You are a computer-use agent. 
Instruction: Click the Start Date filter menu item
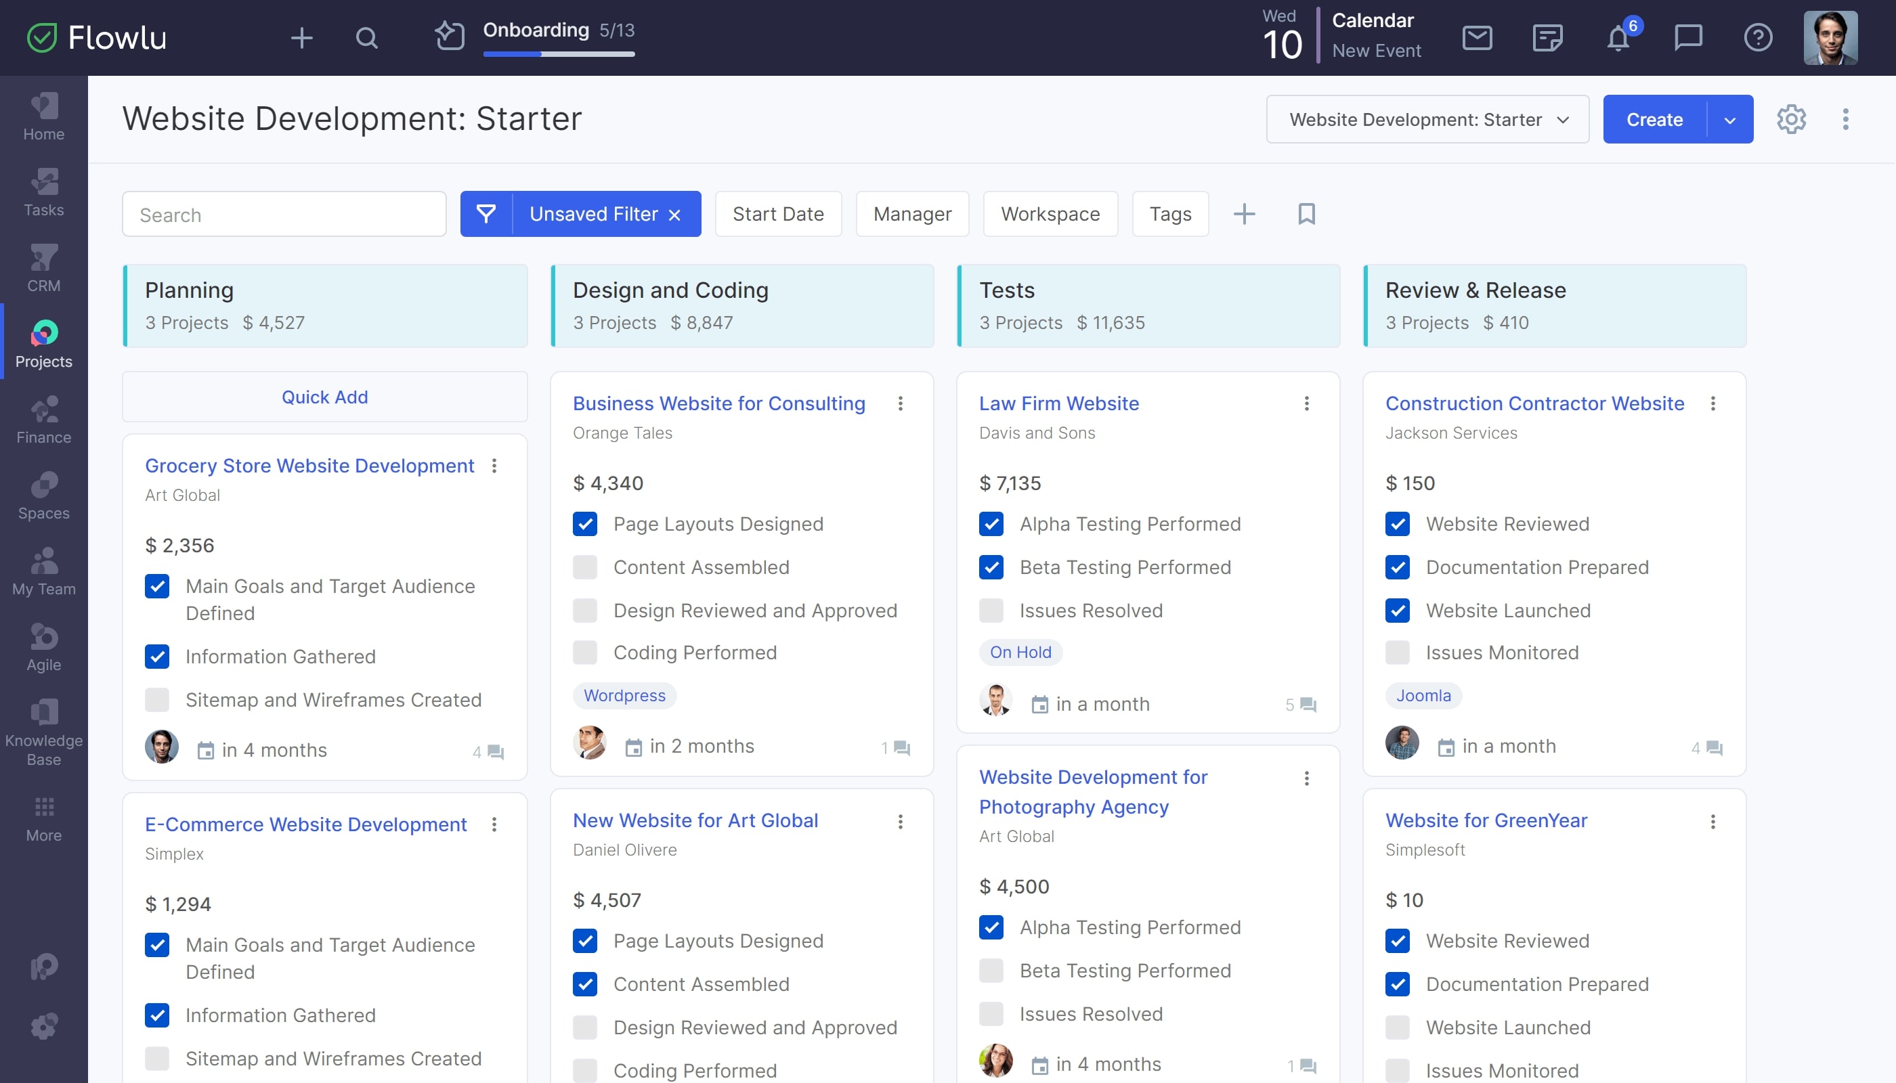(x=776, y=211)
